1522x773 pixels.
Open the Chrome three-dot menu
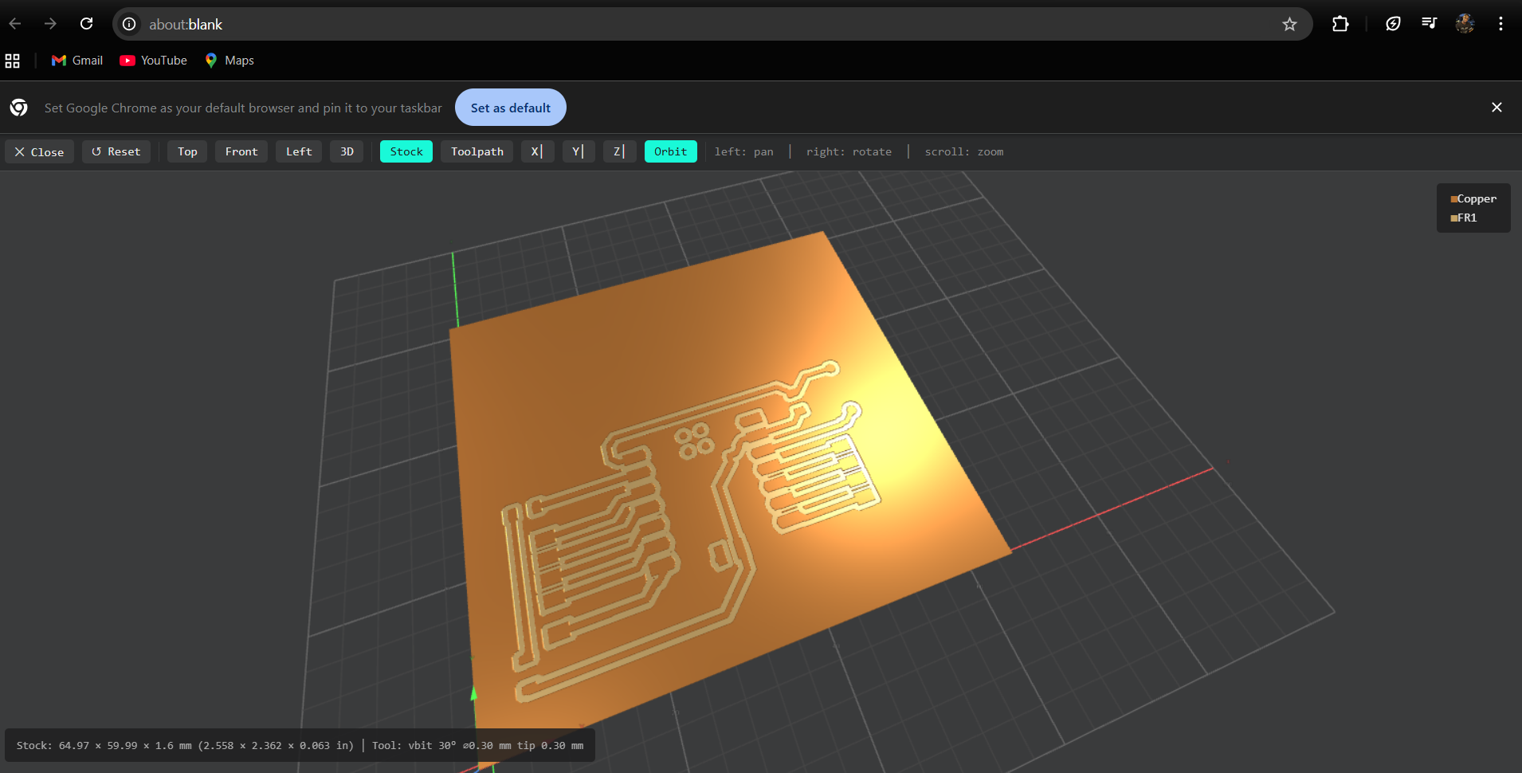(x=1500, y=24)
